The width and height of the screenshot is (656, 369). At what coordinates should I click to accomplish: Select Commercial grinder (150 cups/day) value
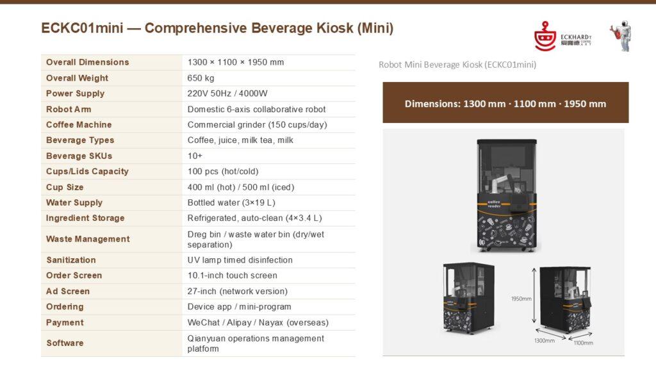[x=258, y=125]
